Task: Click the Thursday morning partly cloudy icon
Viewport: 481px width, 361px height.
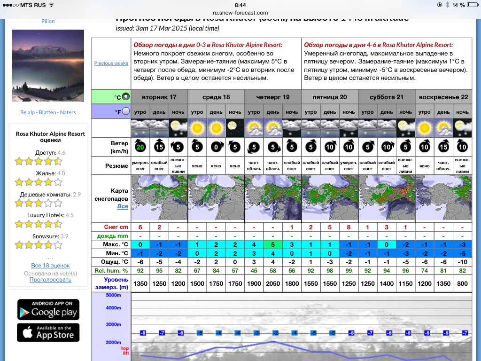Action: point(254,128)
